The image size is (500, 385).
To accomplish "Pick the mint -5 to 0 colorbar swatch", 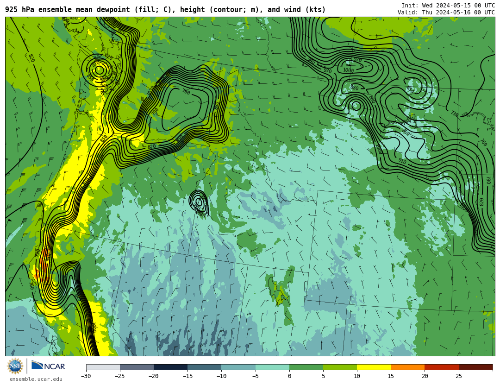I will click(272, 367).
